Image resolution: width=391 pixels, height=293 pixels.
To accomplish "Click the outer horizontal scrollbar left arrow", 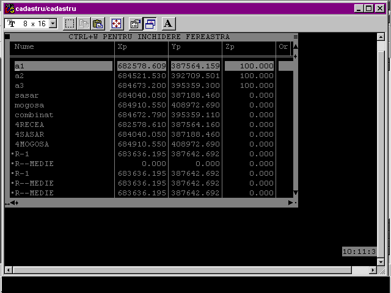I will (x=8, y=270).
